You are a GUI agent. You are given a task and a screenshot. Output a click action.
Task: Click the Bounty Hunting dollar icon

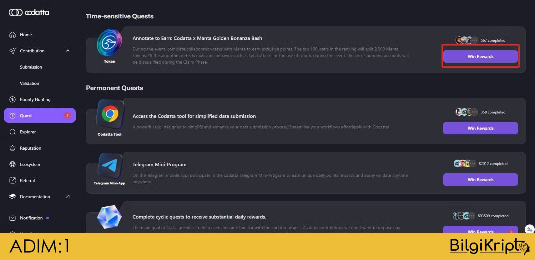(13, 99)
